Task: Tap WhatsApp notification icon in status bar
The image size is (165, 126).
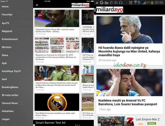Action: (116, 2)
